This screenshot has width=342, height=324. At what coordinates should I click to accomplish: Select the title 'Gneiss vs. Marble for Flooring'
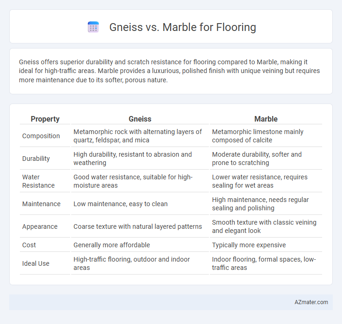(183, 27)
